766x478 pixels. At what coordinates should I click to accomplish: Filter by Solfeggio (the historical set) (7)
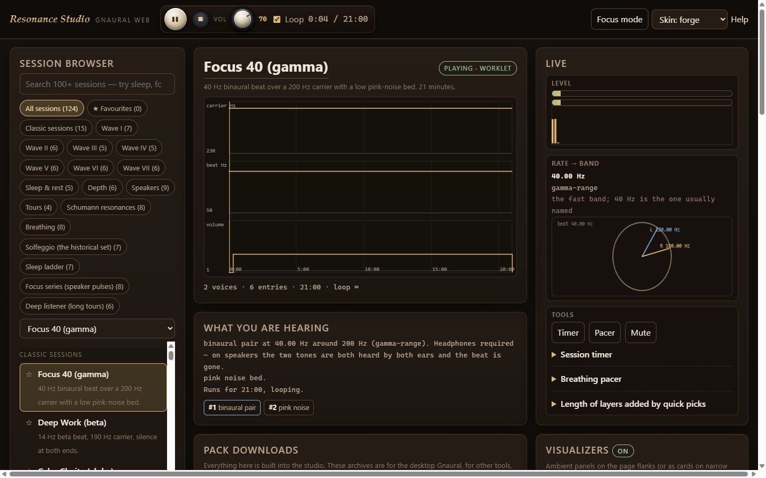[x=73, y=247]
